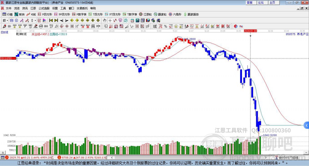Screen dimensions: 309x166
Task: Click the colorful flag icon
Action: pos(45,20)
